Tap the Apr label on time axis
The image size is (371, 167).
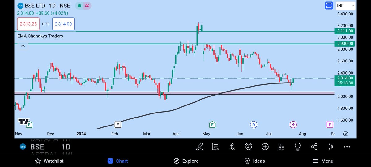pos(176,134)
